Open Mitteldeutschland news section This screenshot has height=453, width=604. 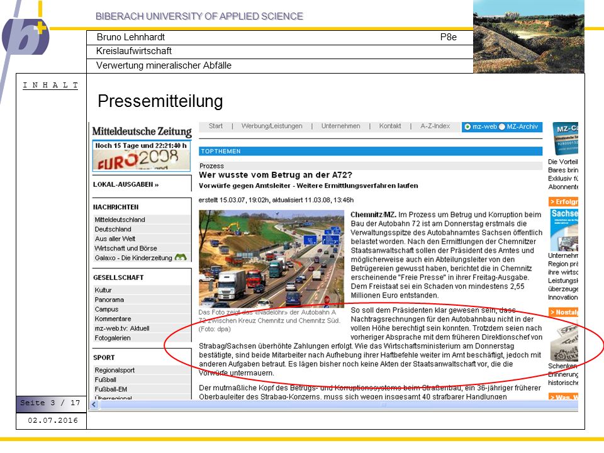(x=120, y=220)
